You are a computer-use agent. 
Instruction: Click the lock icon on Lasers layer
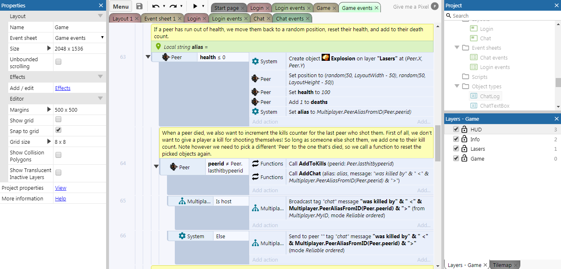point(464,149)
